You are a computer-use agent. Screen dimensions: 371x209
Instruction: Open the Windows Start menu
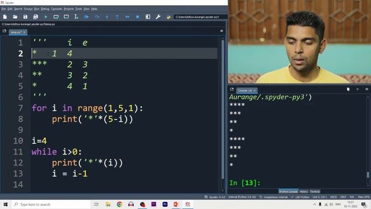(5, 204)
